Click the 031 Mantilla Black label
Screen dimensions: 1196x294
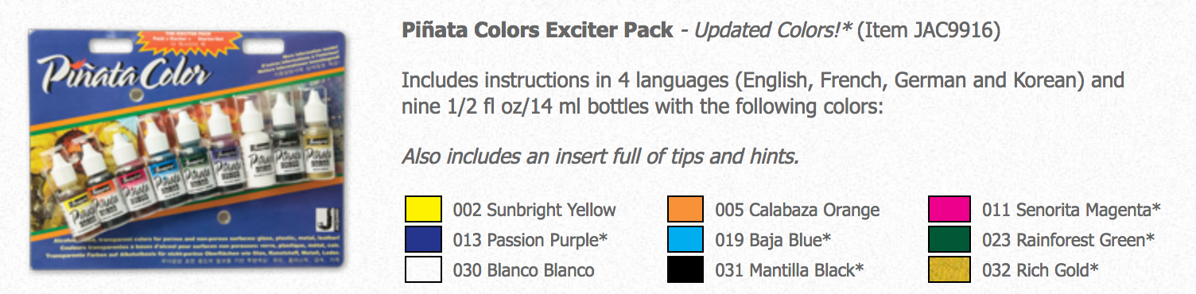[789, 271]
